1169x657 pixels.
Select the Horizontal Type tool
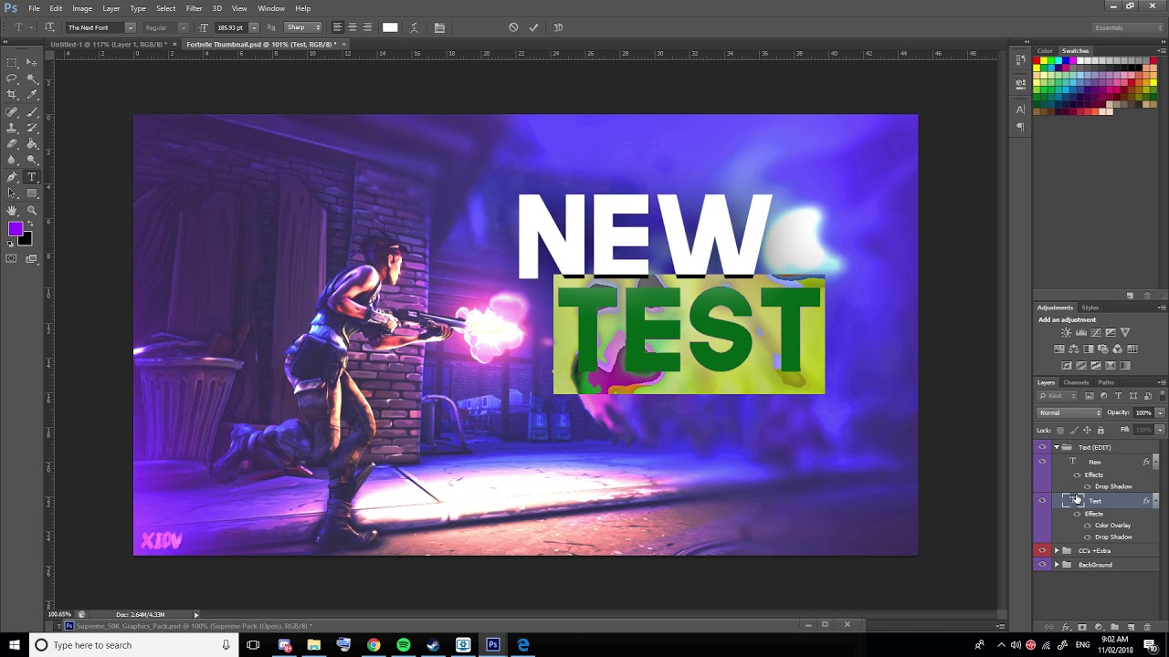(32, 177)
